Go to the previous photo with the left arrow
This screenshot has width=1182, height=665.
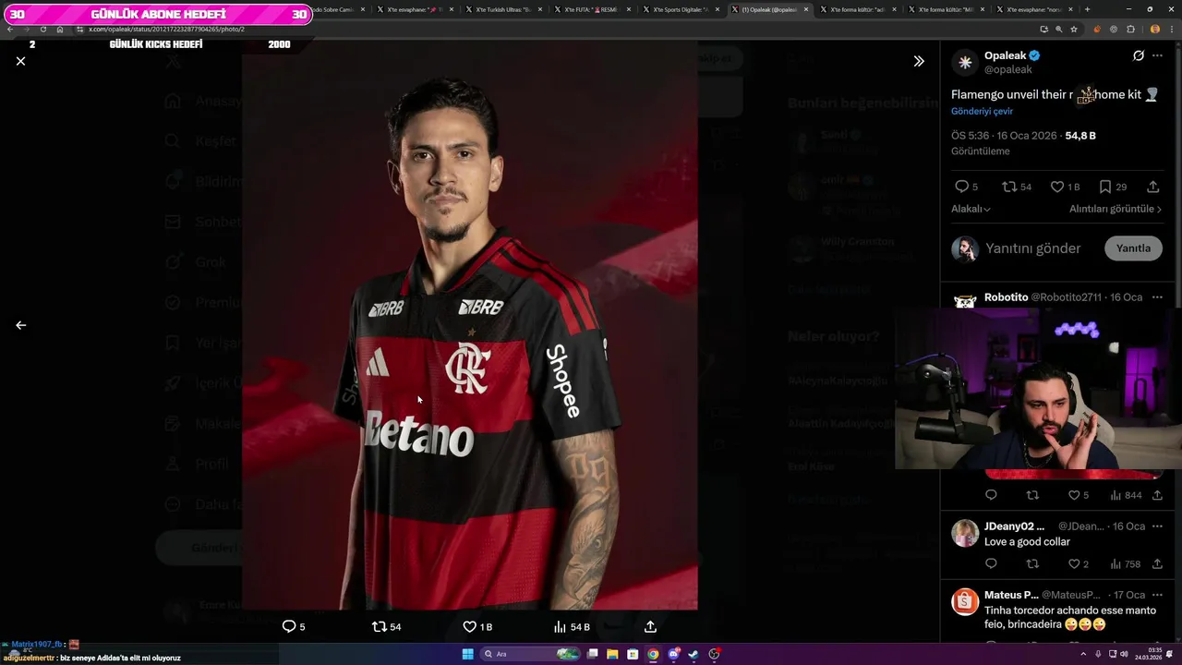pos(20,325)
